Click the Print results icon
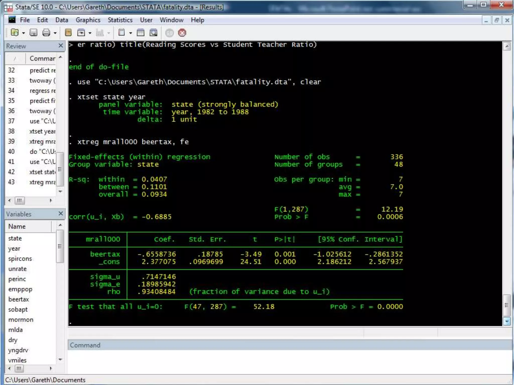The height and width of the screenshot is (385, 514). 46,33
